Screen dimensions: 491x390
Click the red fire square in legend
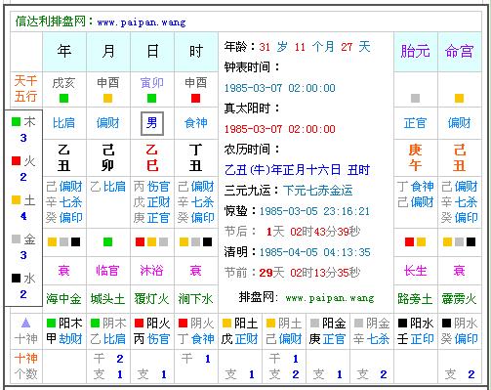click(16, 161)
